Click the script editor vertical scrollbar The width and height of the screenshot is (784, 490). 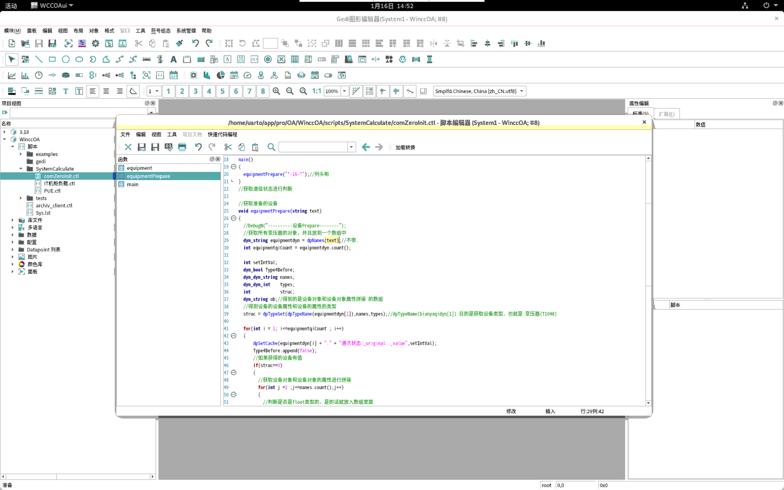(x=648, y=280)
